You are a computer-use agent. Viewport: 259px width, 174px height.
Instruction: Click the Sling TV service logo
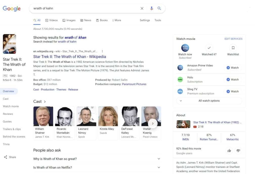[x=180, y=91]
